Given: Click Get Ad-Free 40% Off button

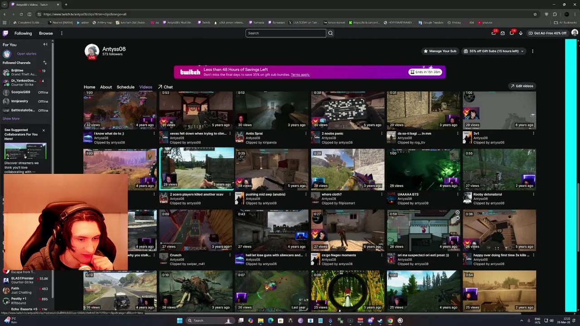Looking at the screenshot, I should click(547, 33).
